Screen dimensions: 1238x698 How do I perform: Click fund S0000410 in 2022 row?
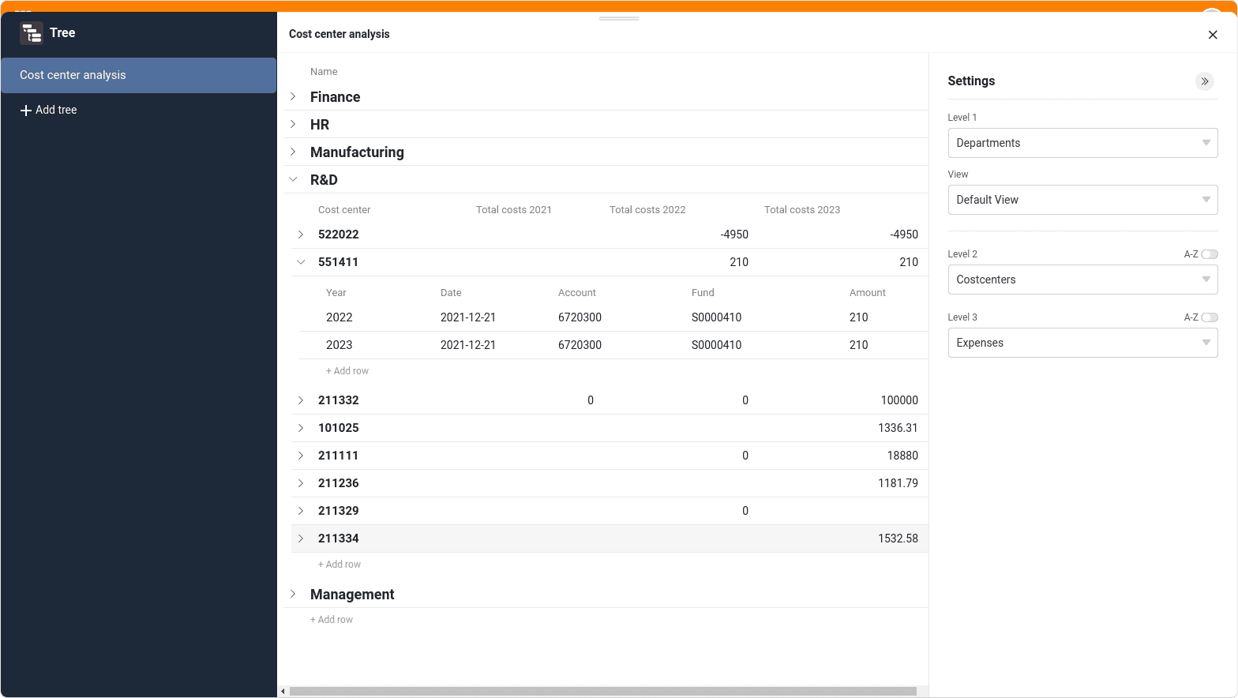pyautogui.click(x=717, y=317)
